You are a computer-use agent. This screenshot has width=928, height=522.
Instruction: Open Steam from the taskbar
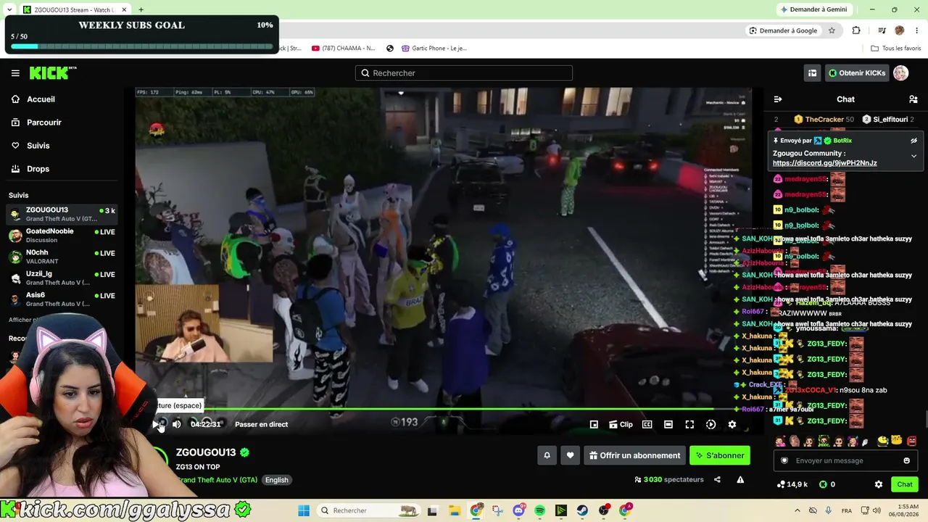coord(583,510)
